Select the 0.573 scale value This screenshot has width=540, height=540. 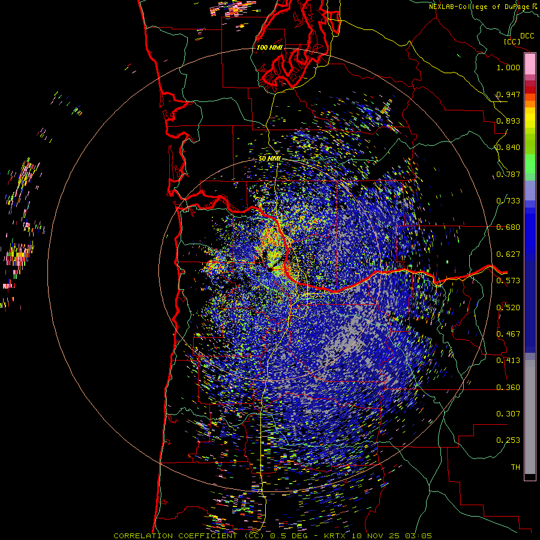[508, 280]
